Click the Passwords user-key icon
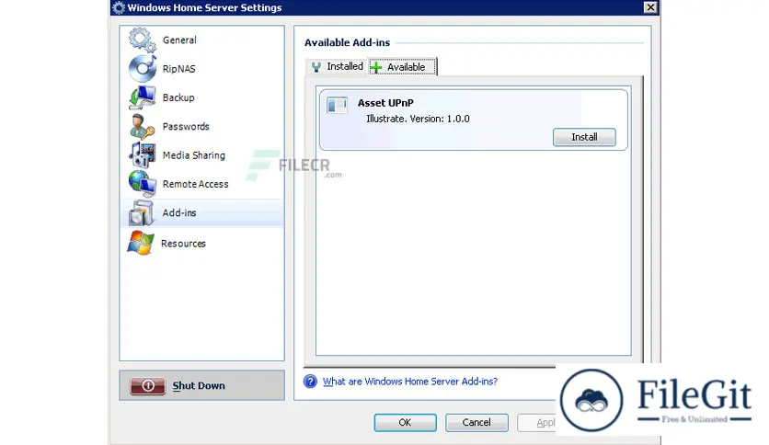Screen dimensions: 769x445 [x=143, y=127]
